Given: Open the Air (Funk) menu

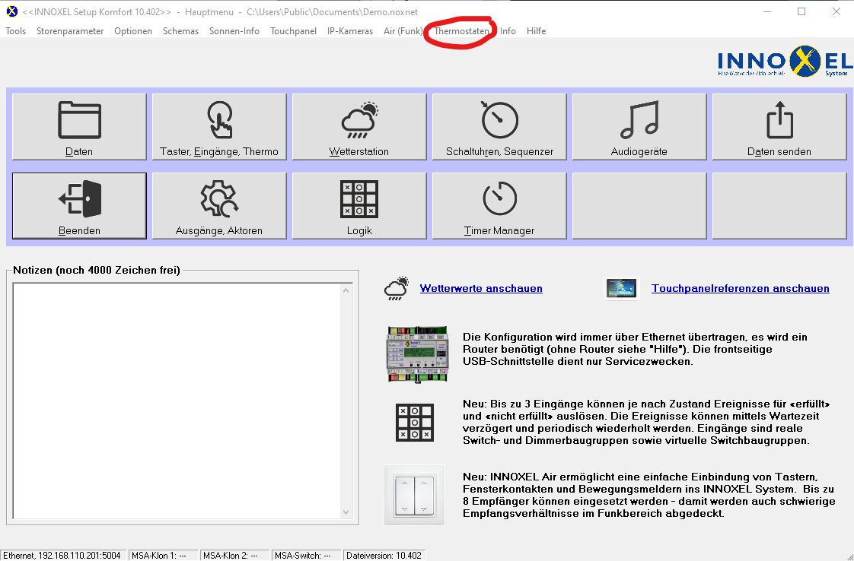Looking at the screenshot, I should pyautogui.click(x=403, y=31).
